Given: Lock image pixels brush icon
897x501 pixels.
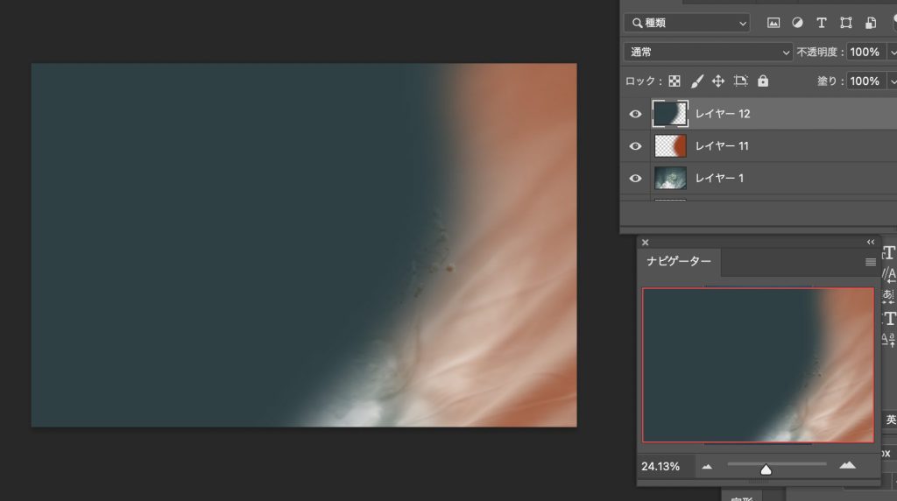Looking at the screenshot, I should [696, 81].
